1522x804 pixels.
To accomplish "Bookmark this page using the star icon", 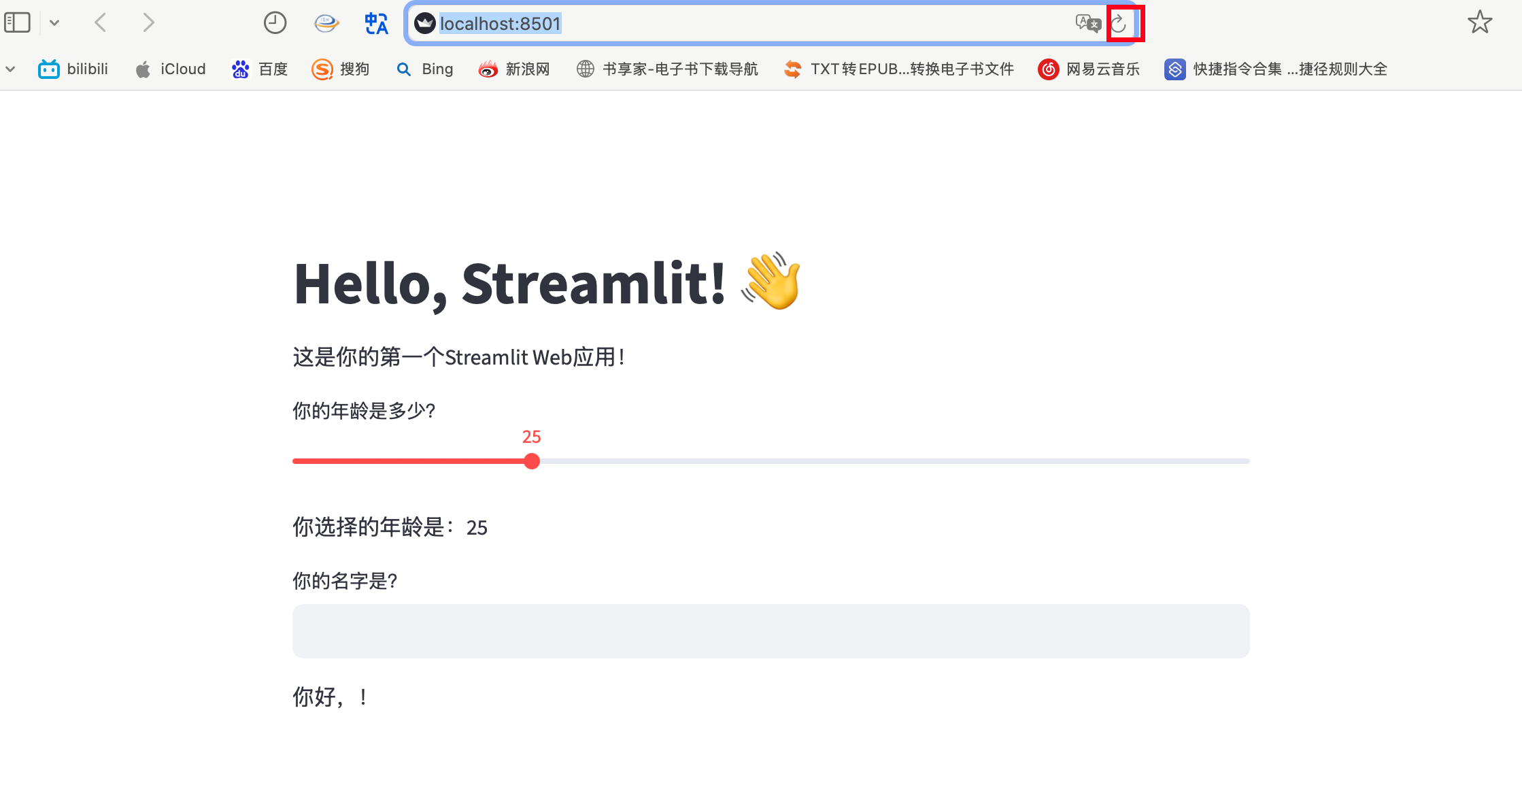I will (x=1480, y=22).
